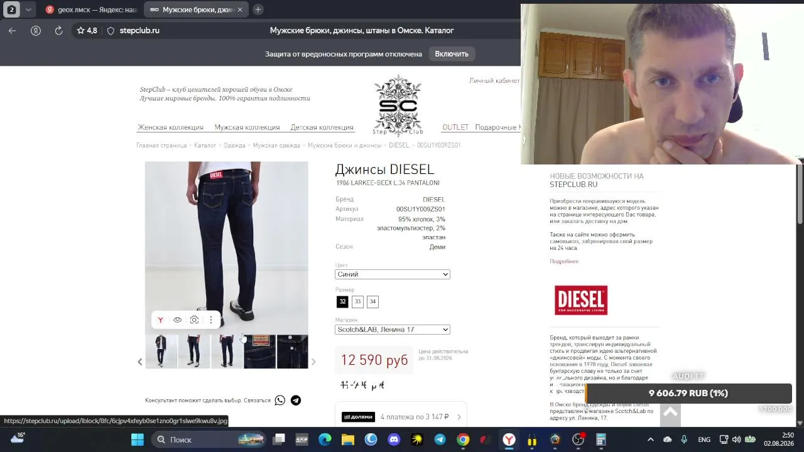
Task: Contact the consultant via Telegram icon
Action: 296,401
